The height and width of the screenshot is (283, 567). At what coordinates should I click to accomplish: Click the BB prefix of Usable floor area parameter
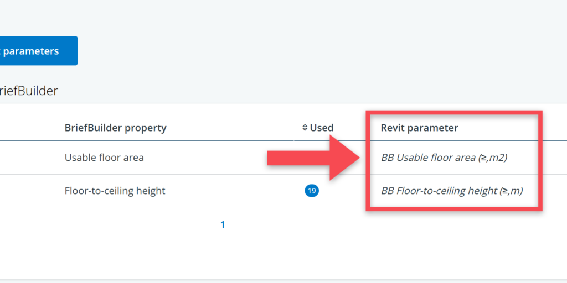click(387, 158)
